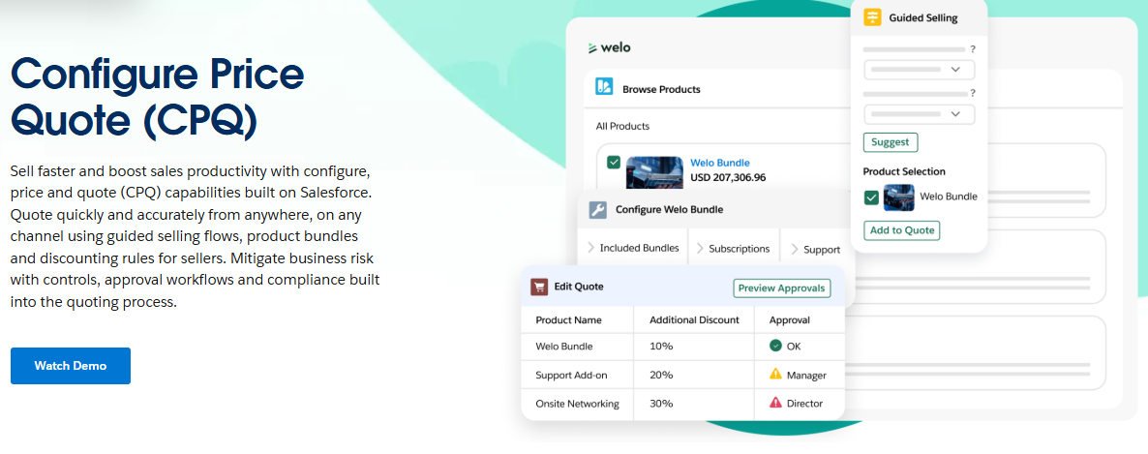This screenshot has height=454, width=1148.
Task: Open the second Guided Selling dropdown
Action: click(x=920, y=114)
